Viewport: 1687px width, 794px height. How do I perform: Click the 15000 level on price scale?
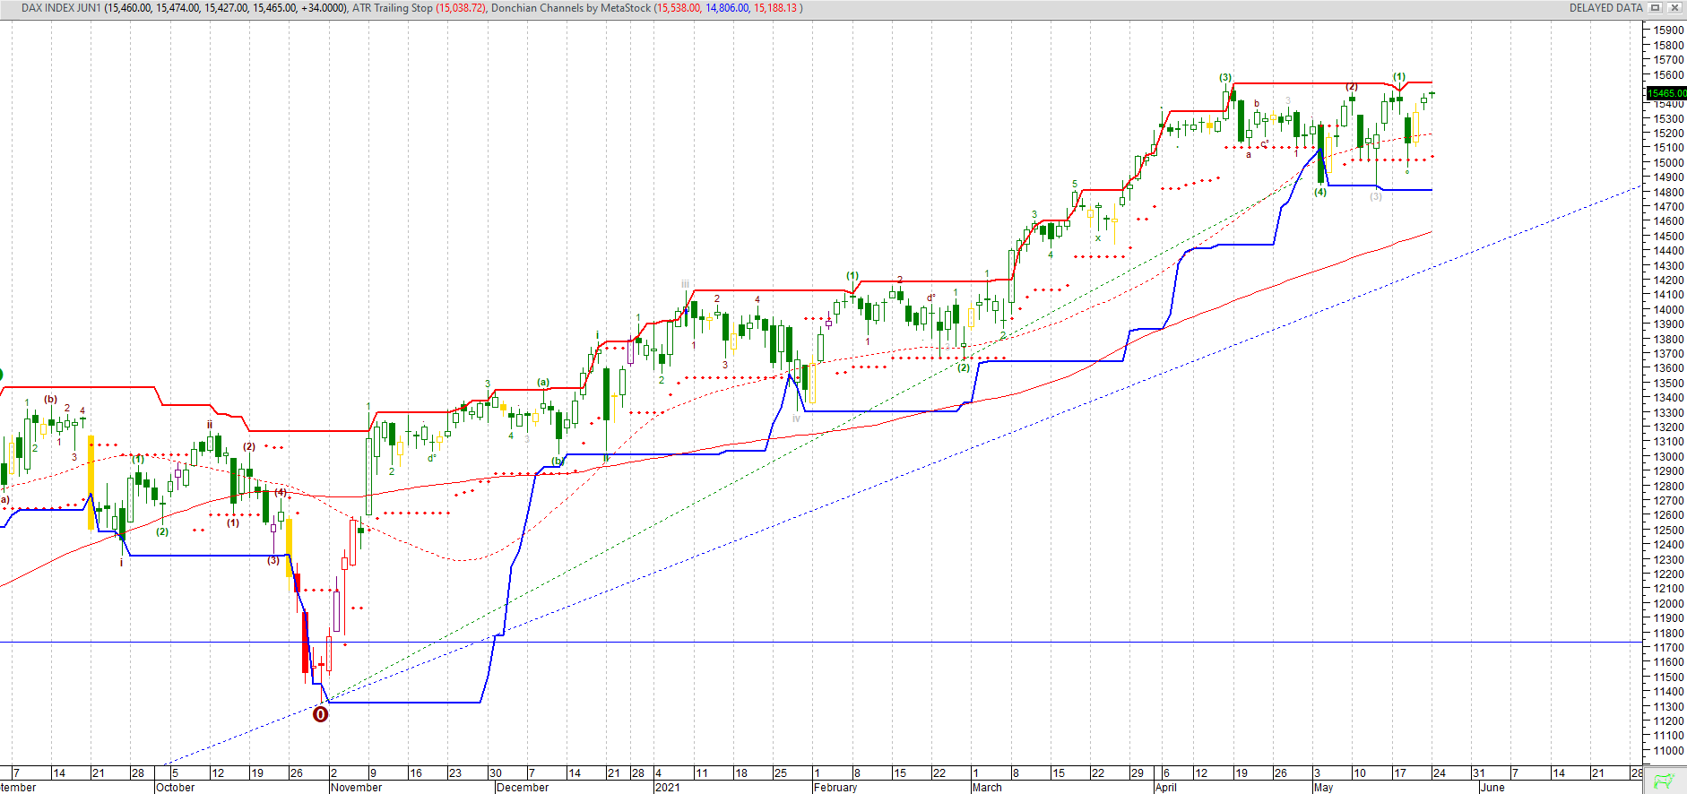point(1668,163)
